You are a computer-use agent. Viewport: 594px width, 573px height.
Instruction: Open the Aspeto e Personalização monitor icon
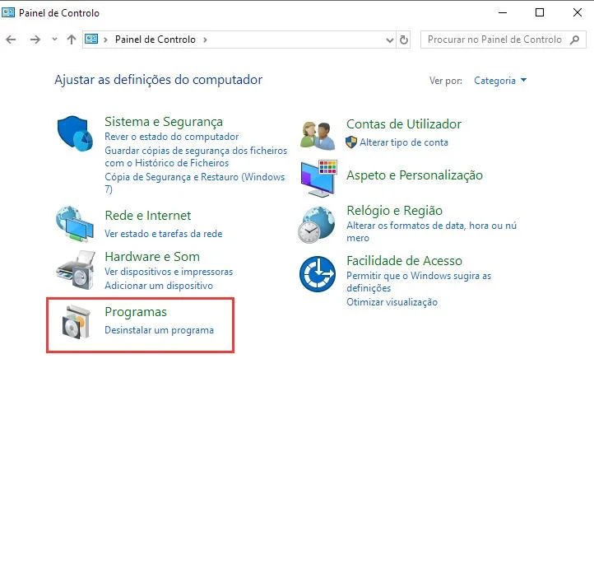click(318, 178)
